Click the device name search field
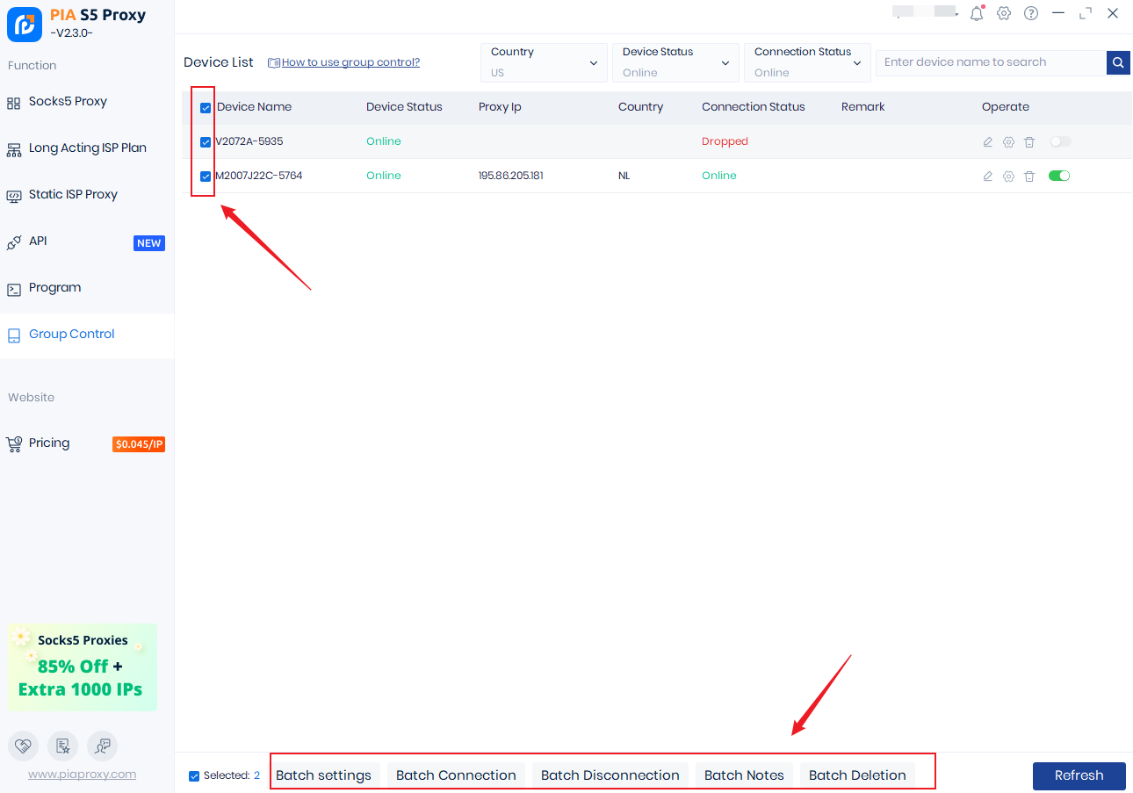 coord(991,62)
